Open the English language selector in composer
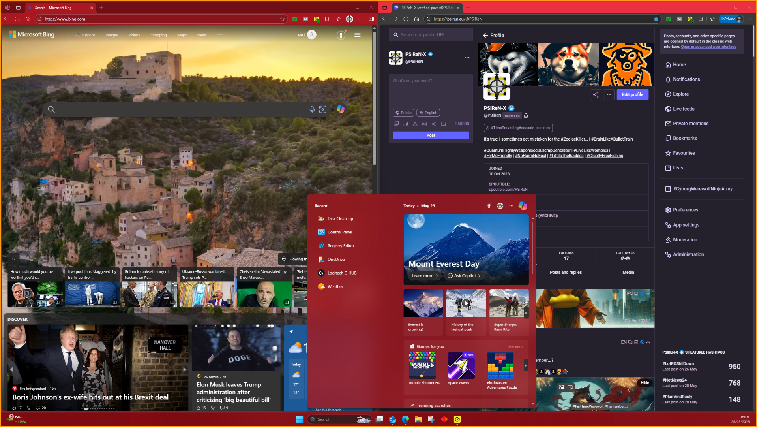The height and width of the screenshot is (427, 757). [x=428, y=113]
